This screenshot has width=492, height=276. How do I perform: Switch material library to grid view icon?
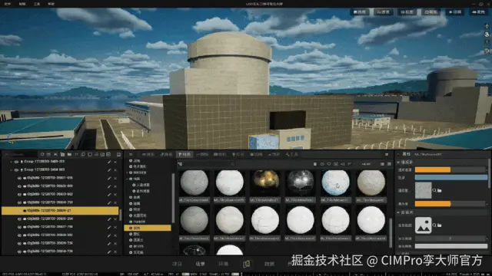pos(382,164)
